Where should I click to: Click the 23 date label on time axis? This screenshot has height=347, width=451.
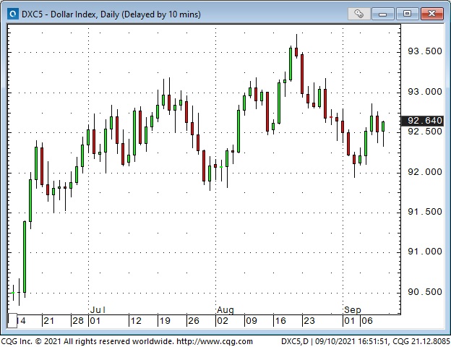pos(309,321)
